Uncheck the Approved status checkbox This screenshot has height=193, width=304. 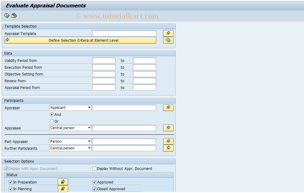[x=94, y=182]
